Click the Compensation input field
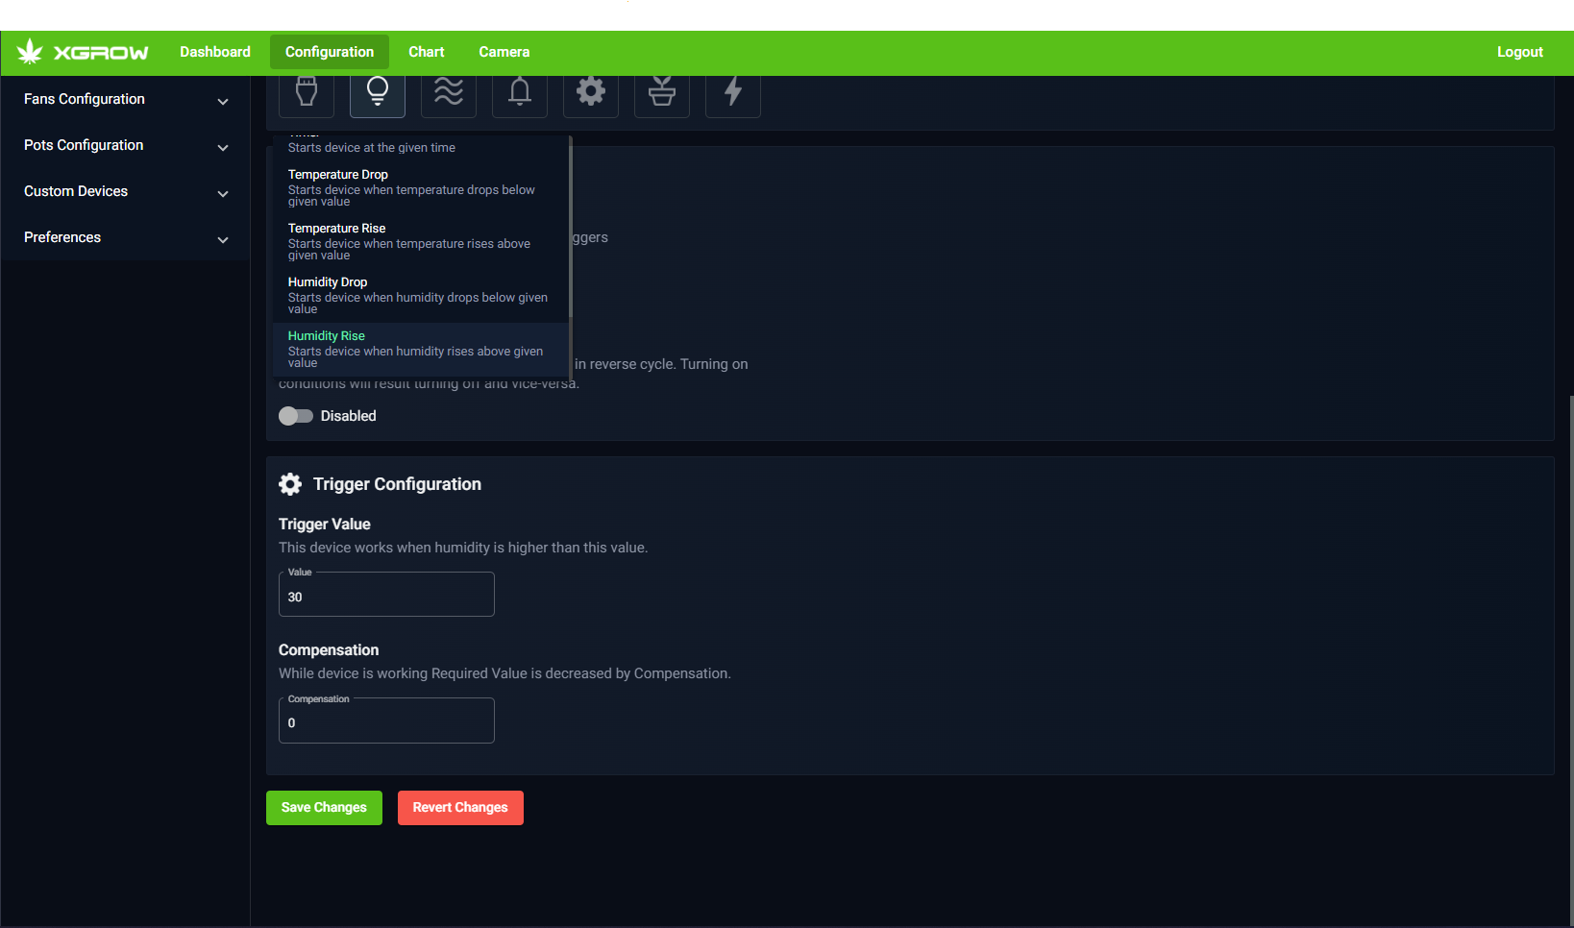Image resolution: width=1574 pixels, height=928 pixels. [x=386, y=720]
